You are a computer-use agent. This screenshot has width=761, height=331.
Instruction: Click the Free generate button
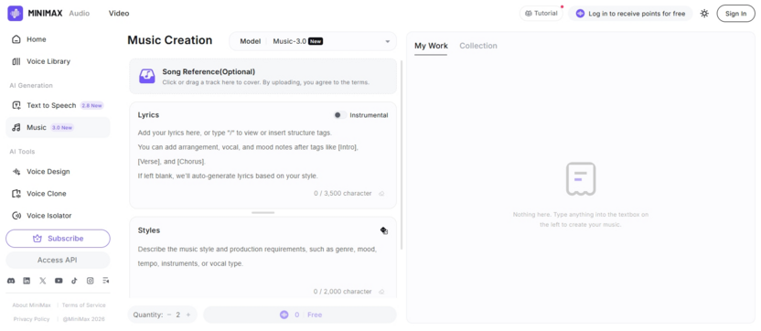point(300,315)
